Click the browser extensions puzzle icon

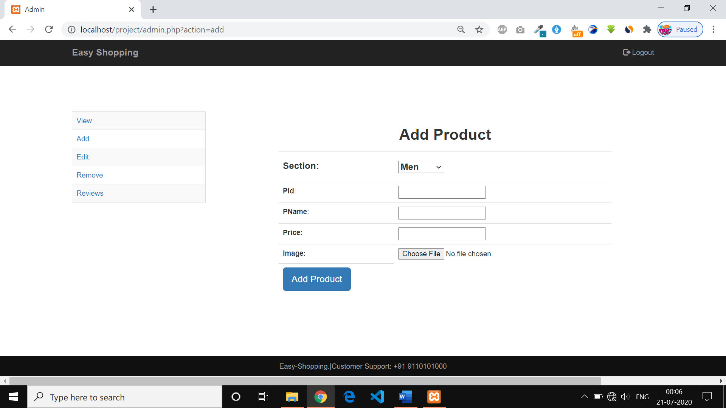pos(647,29)
